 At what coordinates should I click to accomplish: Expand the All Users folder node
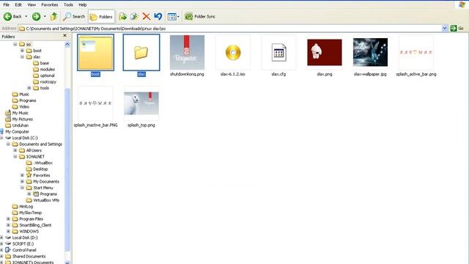click(x=15, y=150)
